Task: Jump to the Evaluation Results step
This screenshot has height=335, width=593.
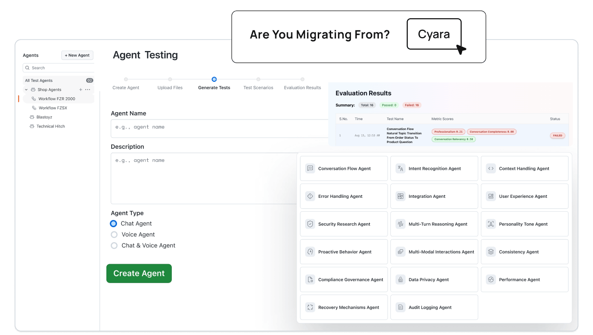Action: [x=302, y=84]
